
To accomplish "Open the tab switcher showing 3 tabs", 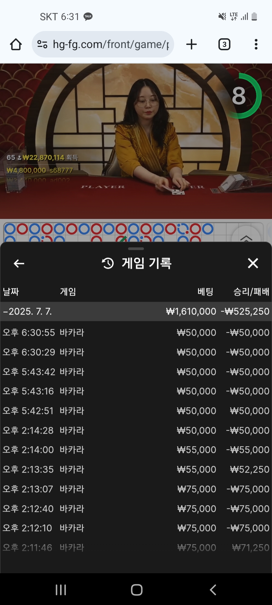I will [x=224, y=44].
